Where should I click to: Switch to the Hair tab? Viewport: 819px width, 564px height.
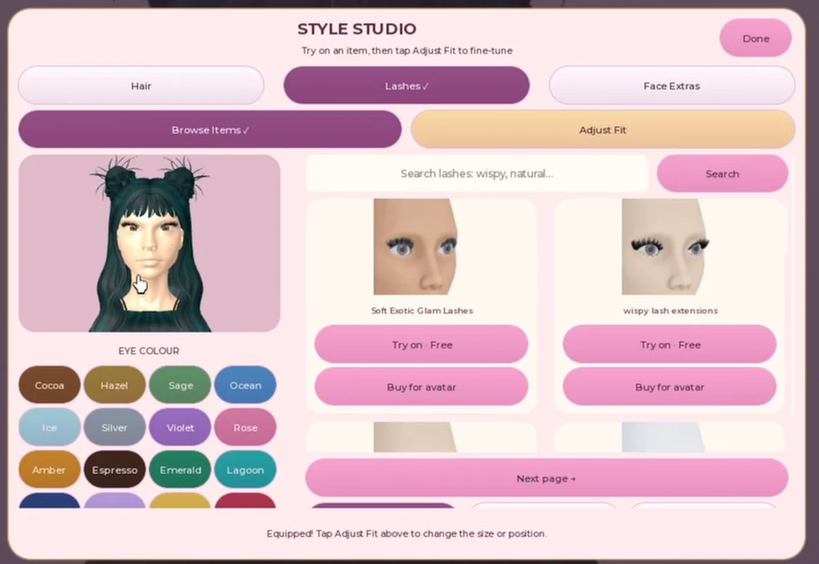[141, 85]
